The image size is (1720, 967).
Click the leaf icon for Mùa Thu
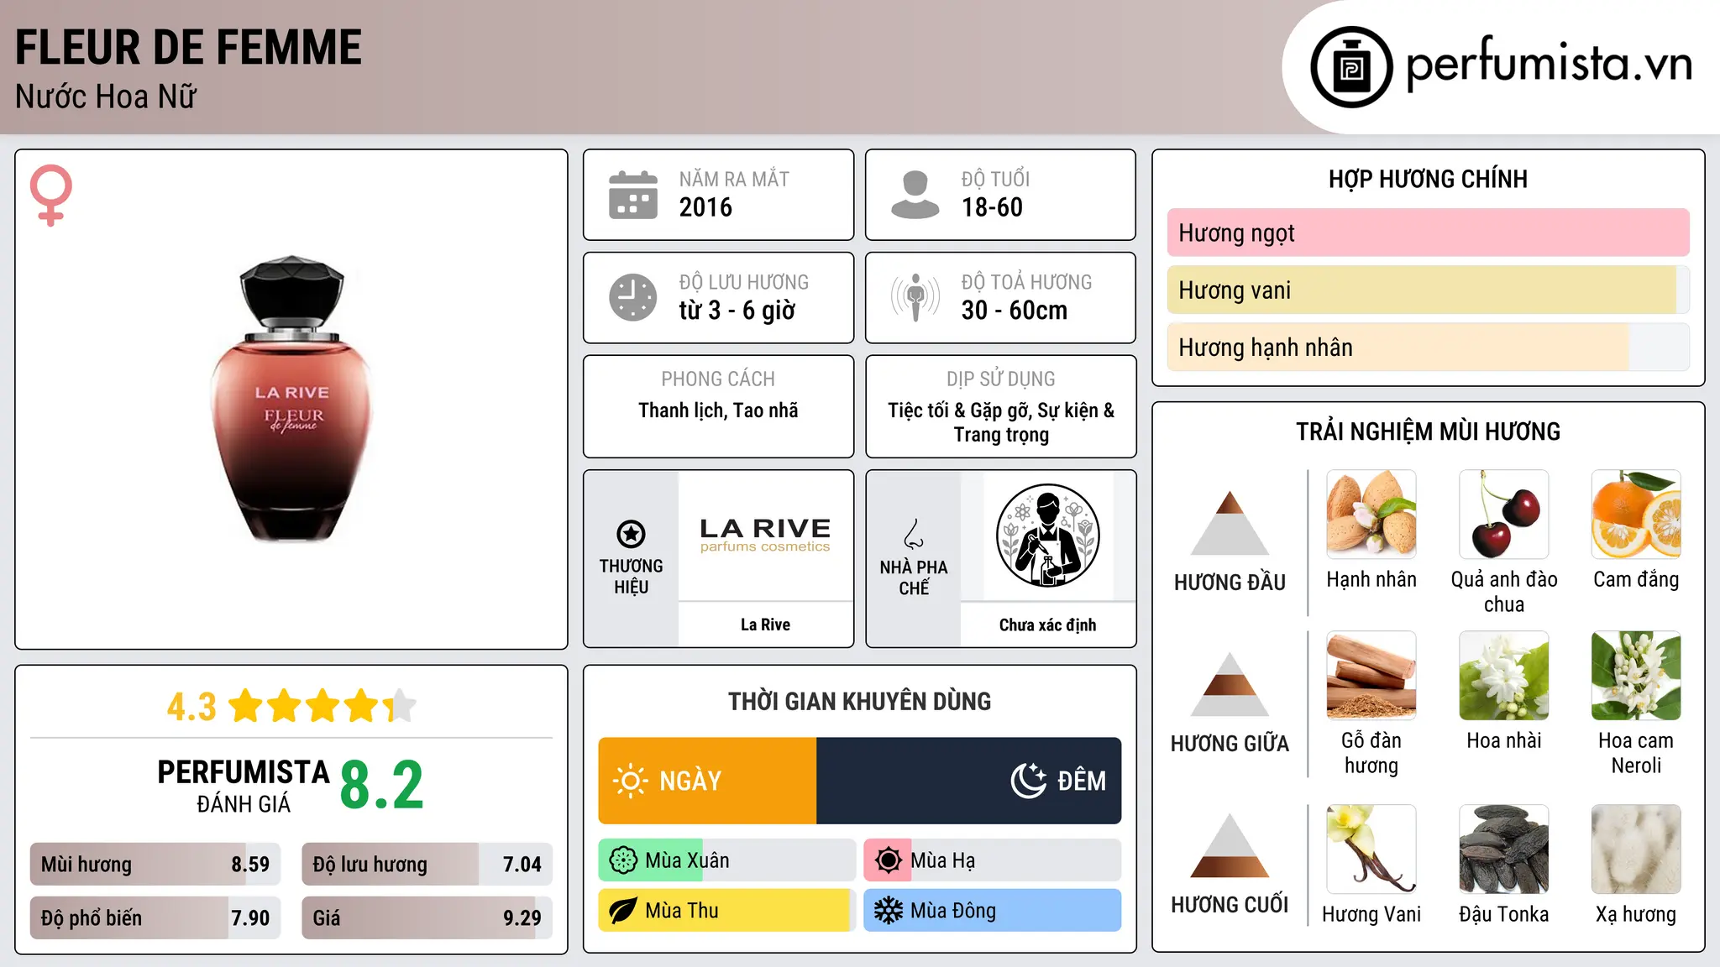coord(623,911)
